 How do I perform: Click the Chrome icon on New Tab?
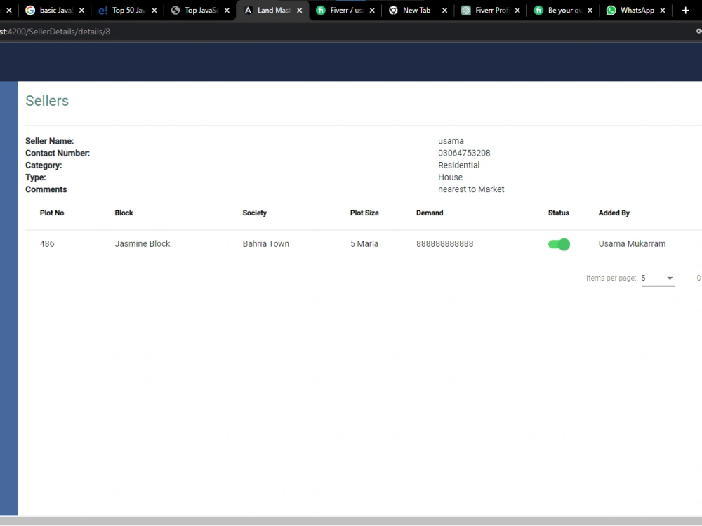[x=393, y=11]
